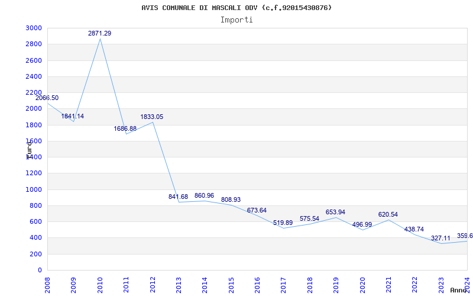This screenshot has height=296, width=473.
Task: Click the 2800 y-axis tick label
Action: (34, 44)
